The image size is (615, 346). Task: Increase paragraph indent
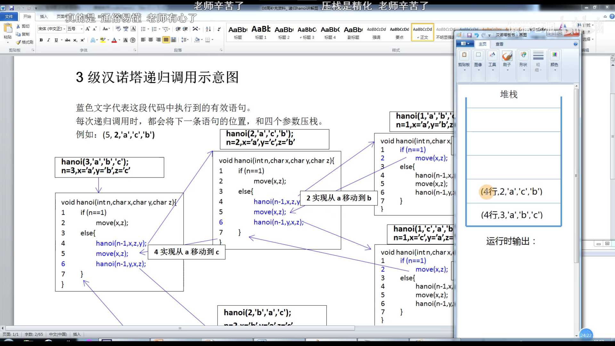click(185, 29)
